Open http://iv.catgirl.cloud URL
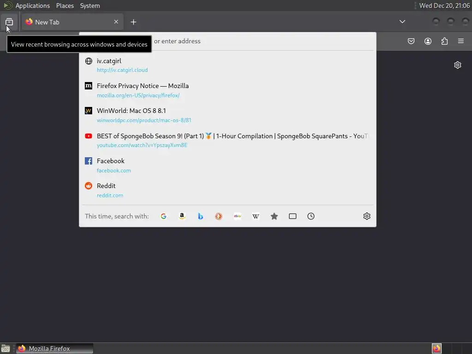The image size is (472, 354). 122,70
